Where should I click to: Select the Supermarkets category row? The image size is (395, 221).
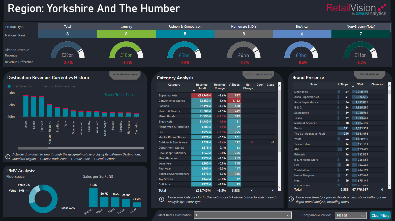pyautogui.click(x=216, y=95)
